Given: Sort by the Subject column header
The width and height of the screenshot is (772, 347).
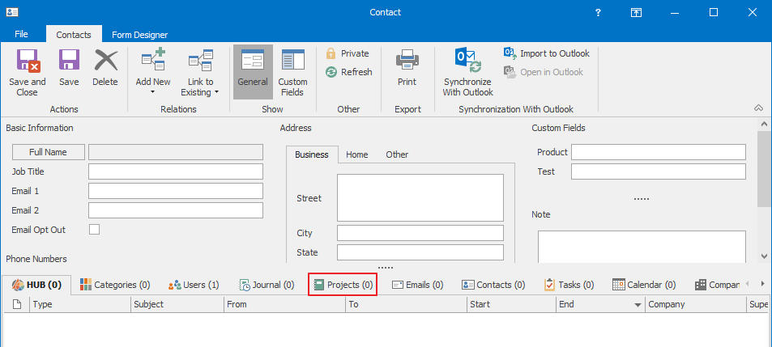Looking at the screenshot, I should pos(177,304).
